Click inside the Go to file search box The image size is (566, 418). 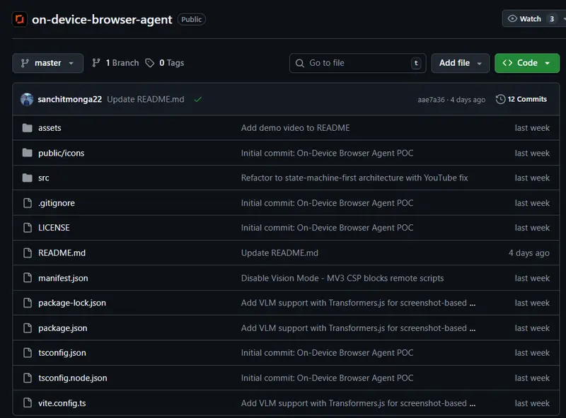[357, 63]
